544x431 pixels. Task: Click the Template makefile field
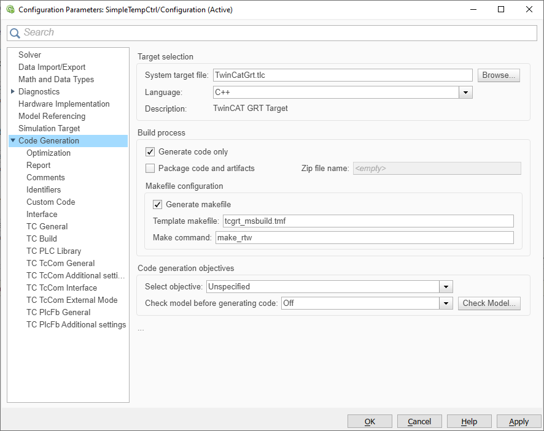point(368,221)
